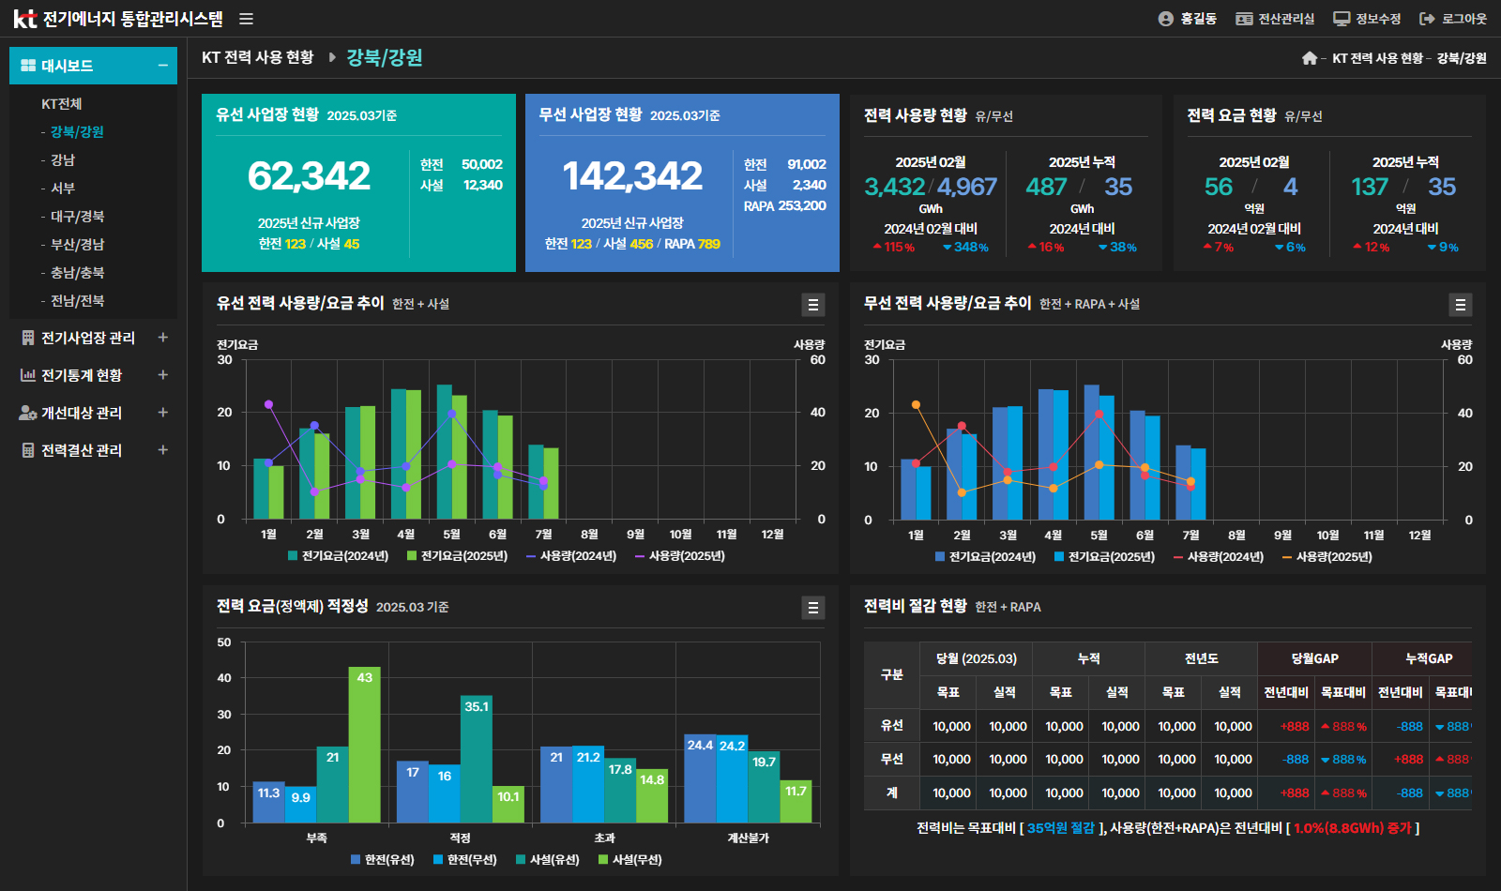The image size is (1501, 891).
Task: Click the building icon for 전기사업장 관리
Action: 28,338
